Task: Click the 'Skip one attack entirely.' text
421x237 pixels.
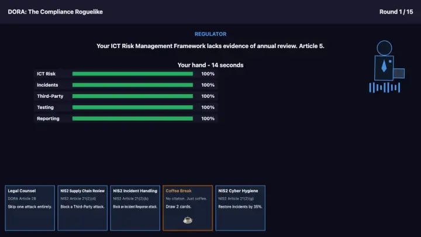Action: pos(30,207)
